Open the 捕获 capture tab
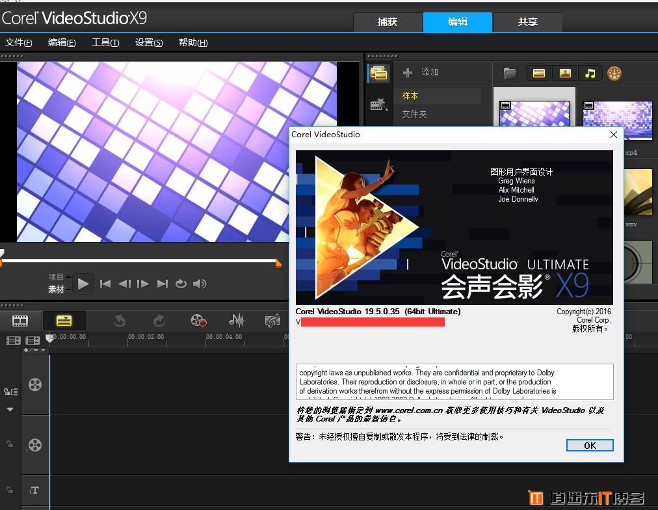658x510 pixels. click(x=388, y=22)
